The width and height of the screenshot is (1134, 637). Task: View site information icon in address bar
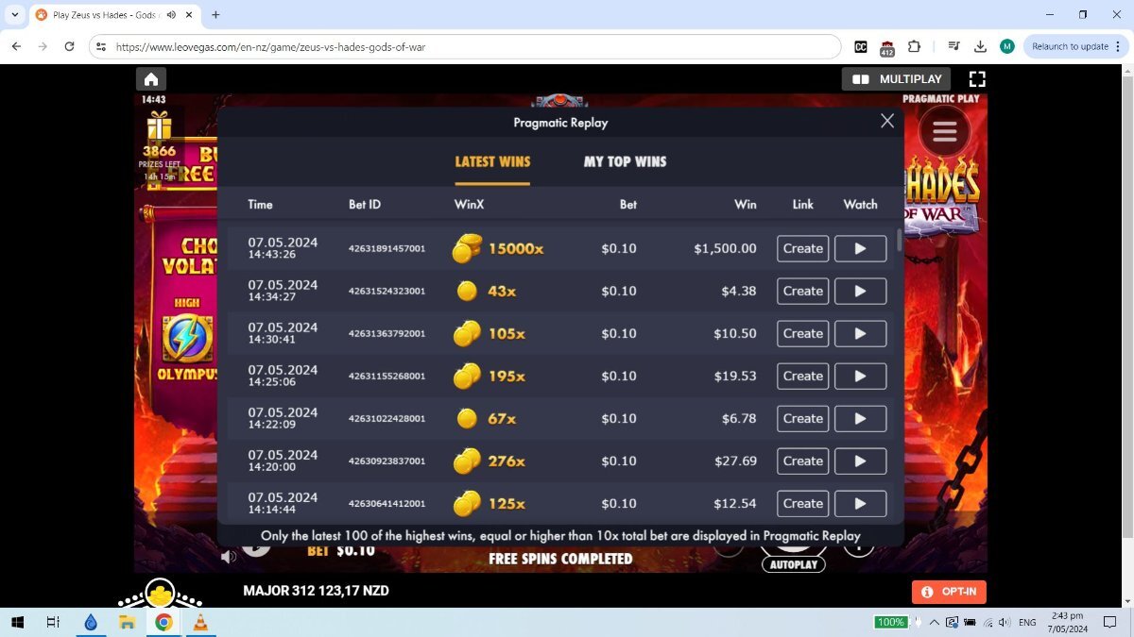pyautogui.click(x=101, y=46)
